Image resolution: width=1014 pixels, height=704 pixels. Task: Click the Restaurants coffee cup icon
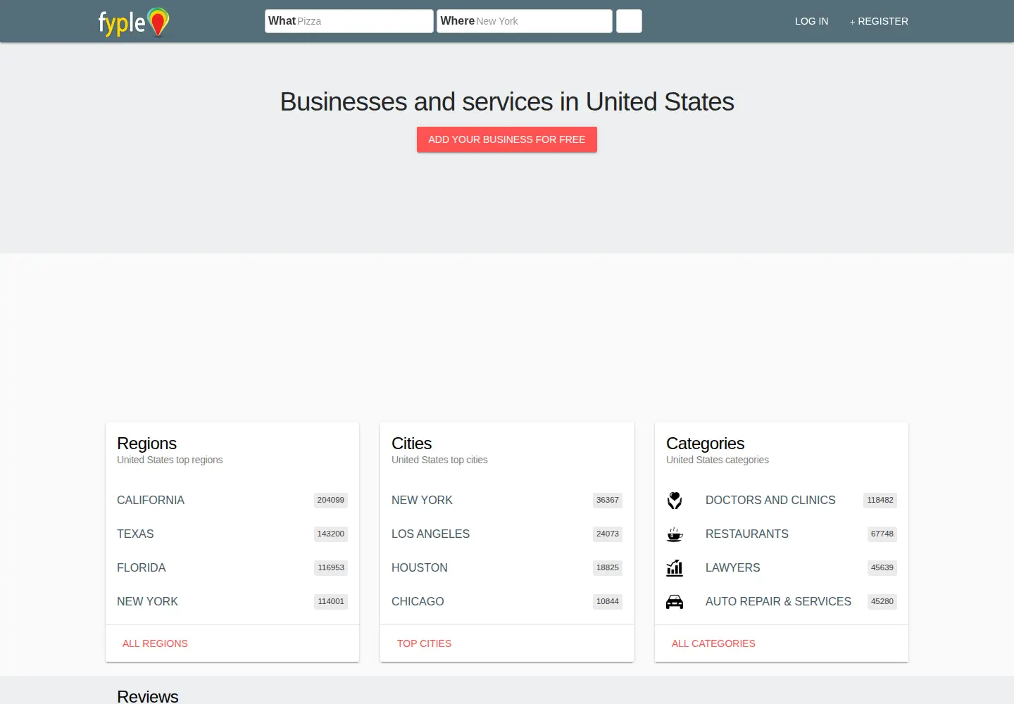675,534
